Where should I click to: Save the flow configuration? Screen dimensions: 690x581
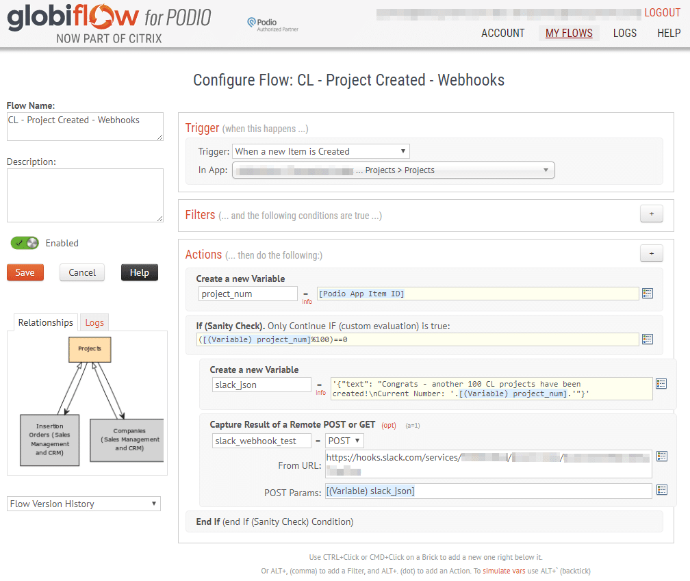(x=25, y=272)
